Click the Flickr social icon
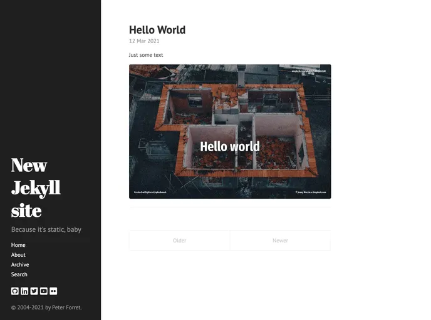This screenshot has width=431, height=320. click(x=53, y=291)
